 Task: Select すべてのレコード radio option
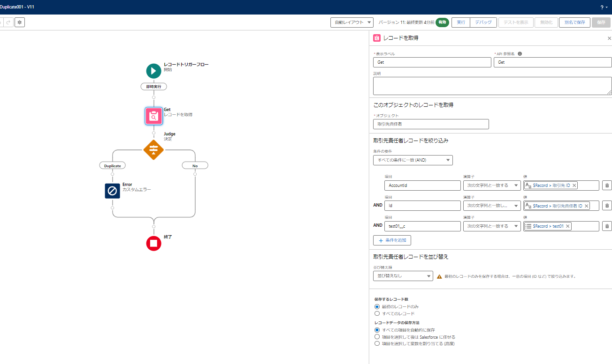pos(377,313)
